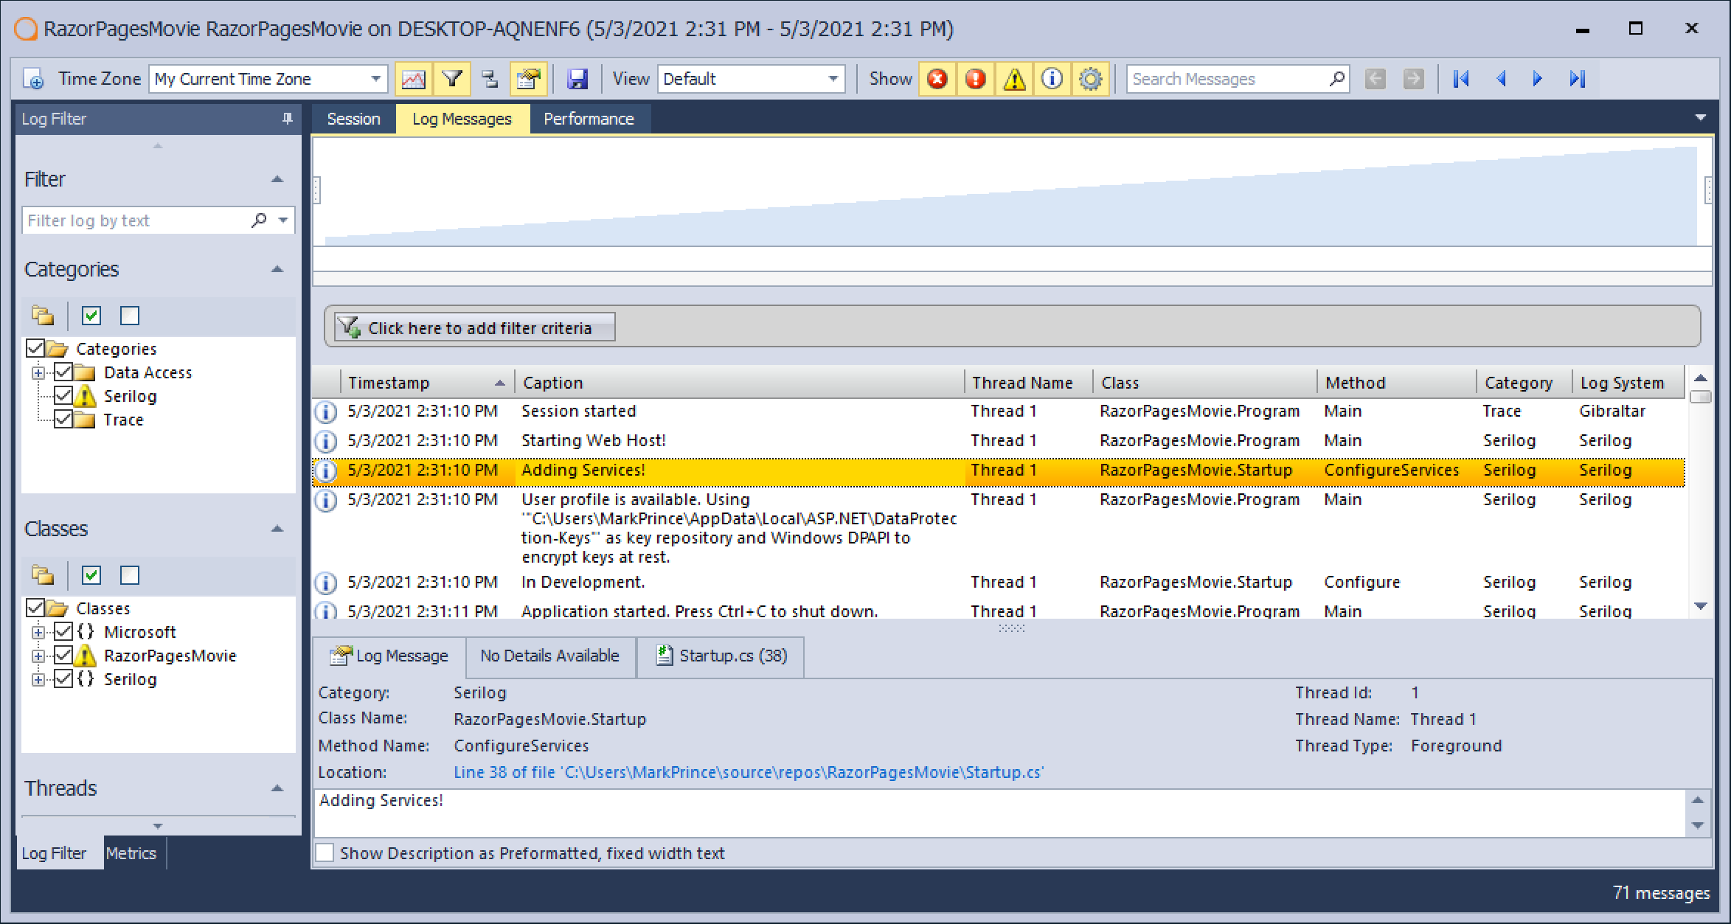
Task: Uncheck the Trace category checkbox
Action: [63, 419]
